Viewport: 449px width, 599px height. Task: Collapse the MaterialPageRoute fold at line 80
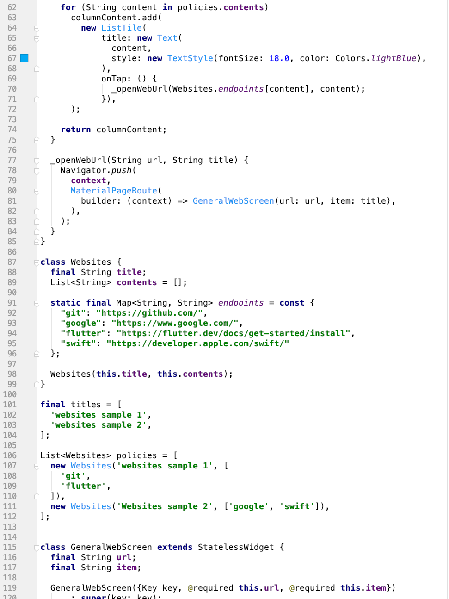coord(37,190)
